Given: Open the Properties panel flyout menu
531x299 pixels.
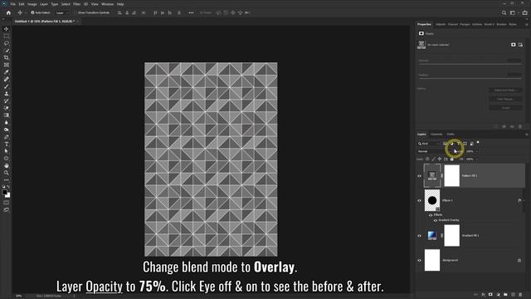Looking at the screenshot, I should [x=526, y=24].
